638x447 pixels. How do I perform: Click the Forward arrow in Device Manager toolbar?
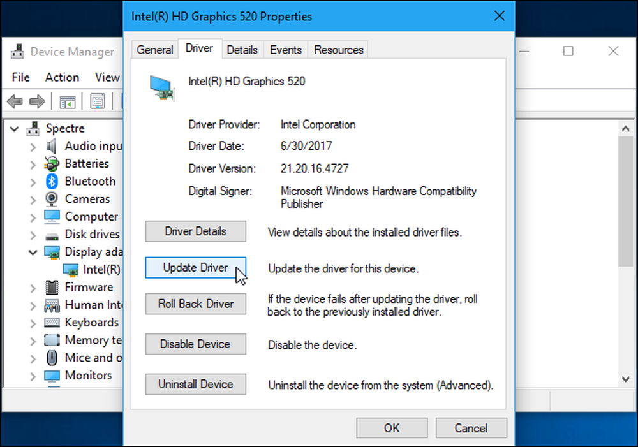pyautogui.click(x=38, y=101)
